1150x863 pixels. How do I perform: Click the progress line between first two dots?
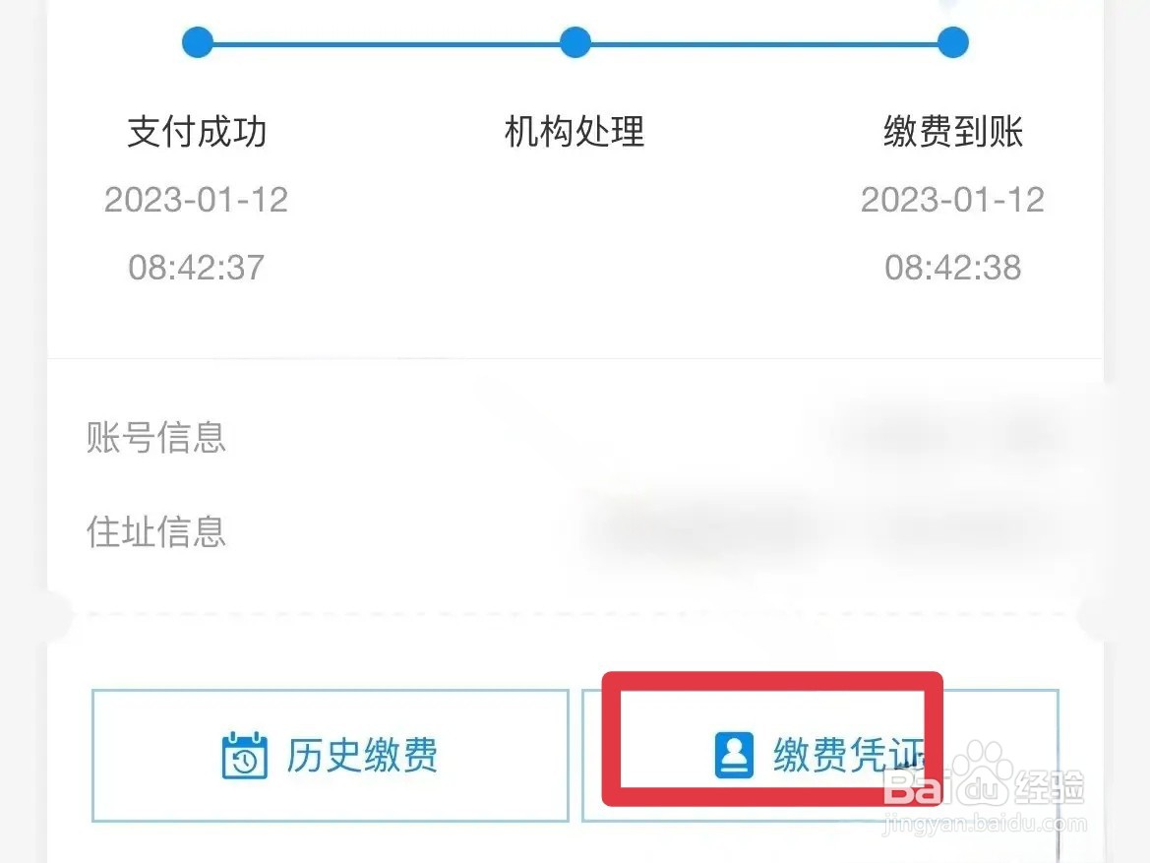pos(387,43)
